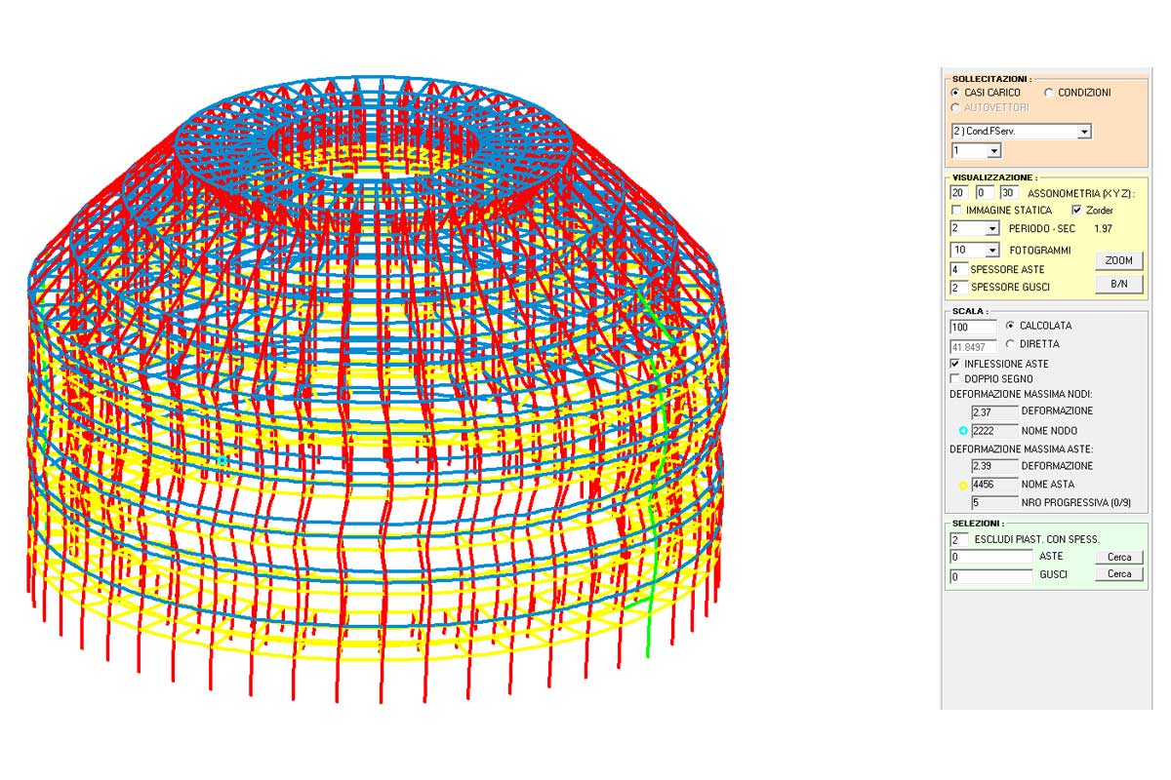
Task: Click the node DEFORMAZIONE value 2.37
Action: (x=994, y=411)
